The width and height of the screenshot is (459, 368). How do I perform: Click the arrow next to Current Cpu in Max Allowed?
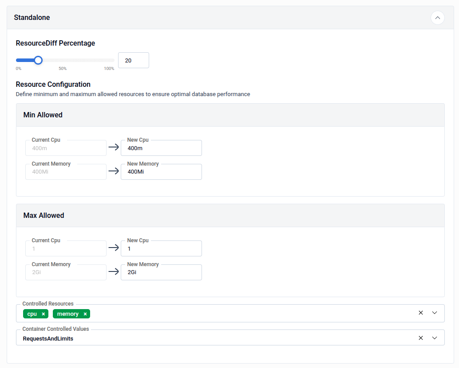114,248
